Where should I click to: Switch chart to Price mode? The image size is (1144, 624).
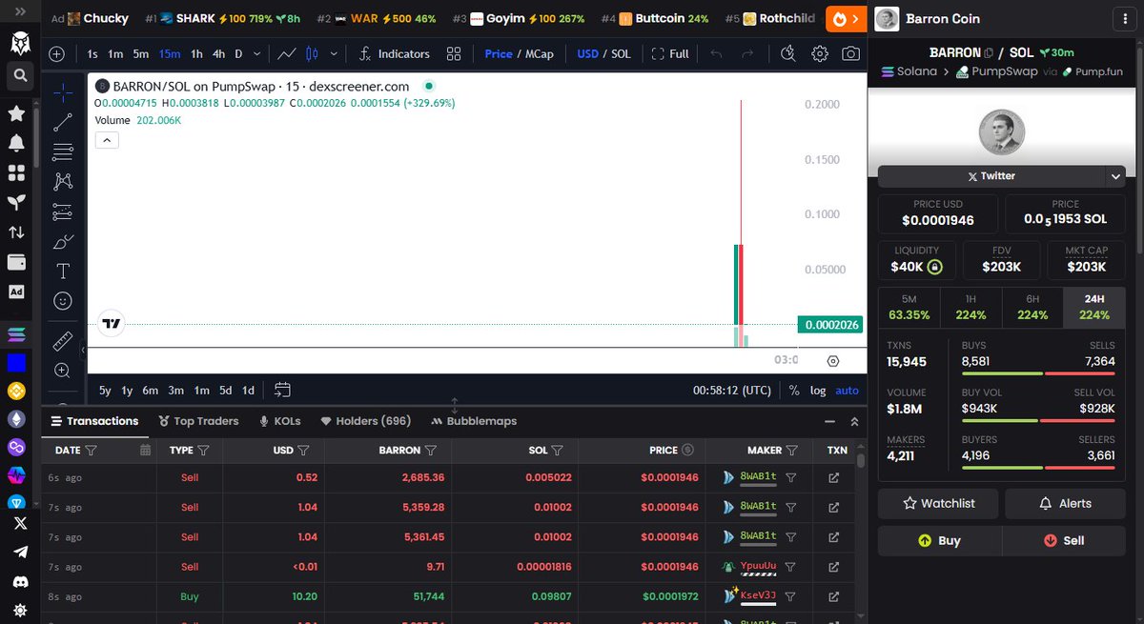[499, 54]
